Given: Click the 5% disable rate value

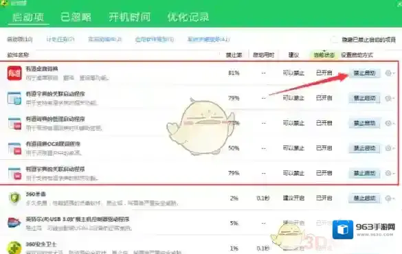Looking at the screenshot, I should tap(234, 223).
